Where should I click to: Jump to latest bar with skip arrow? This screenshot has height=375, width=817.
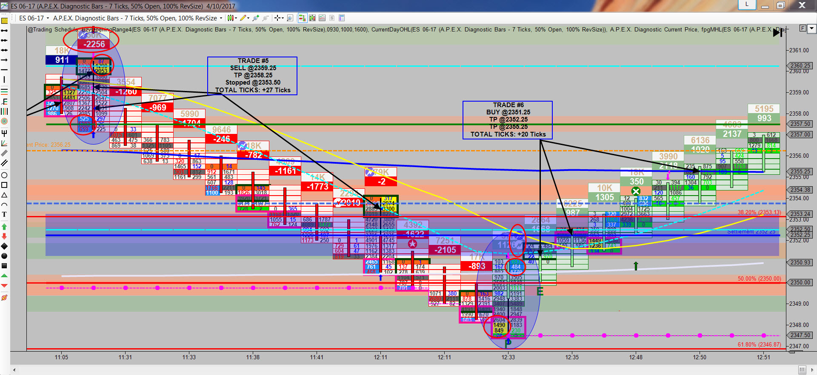pyautogui.click(x=778, y=33)
